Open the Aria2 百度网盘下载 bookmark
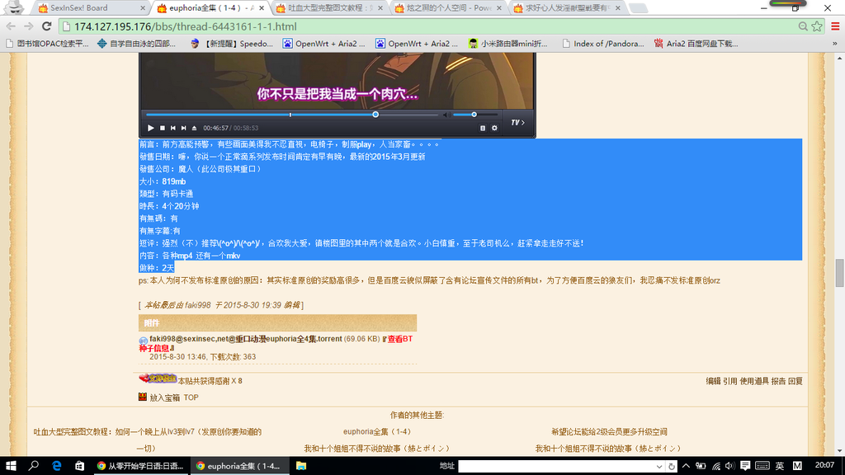 (696, 44)
